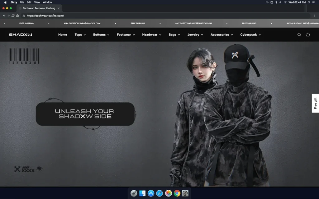Image resolution: width=319 pixels, height=199 pixels.
Task: Click the SHADXW logo in header
Action: (21, 35)
